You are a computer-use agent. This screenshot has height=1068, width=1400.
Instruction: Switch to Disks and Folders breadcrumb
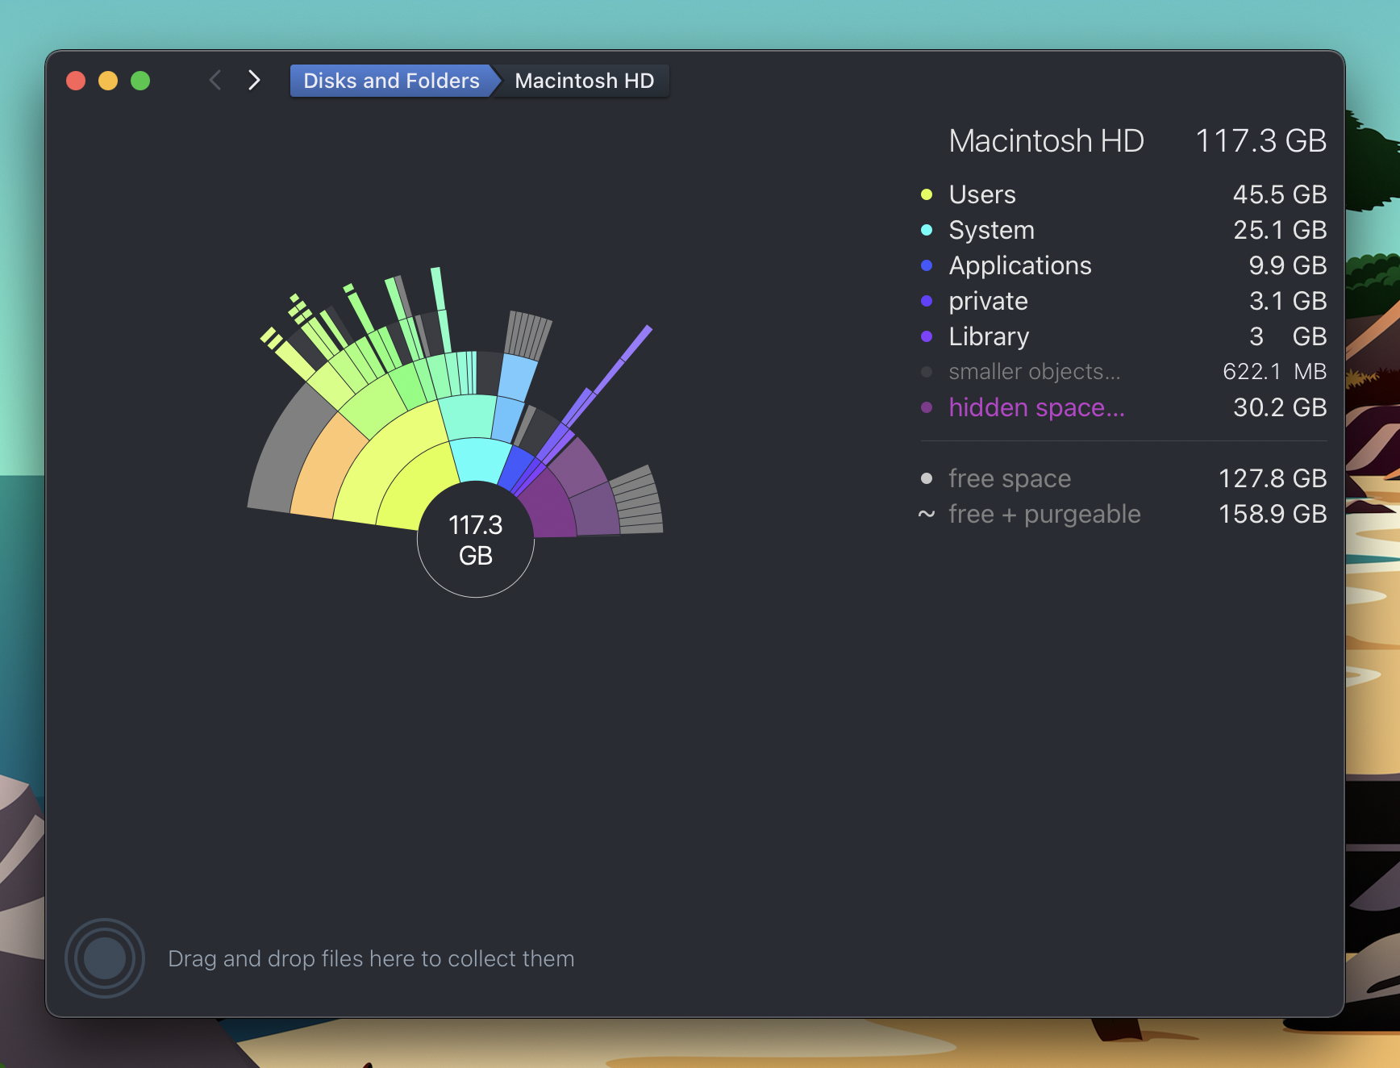click(390, 80)
